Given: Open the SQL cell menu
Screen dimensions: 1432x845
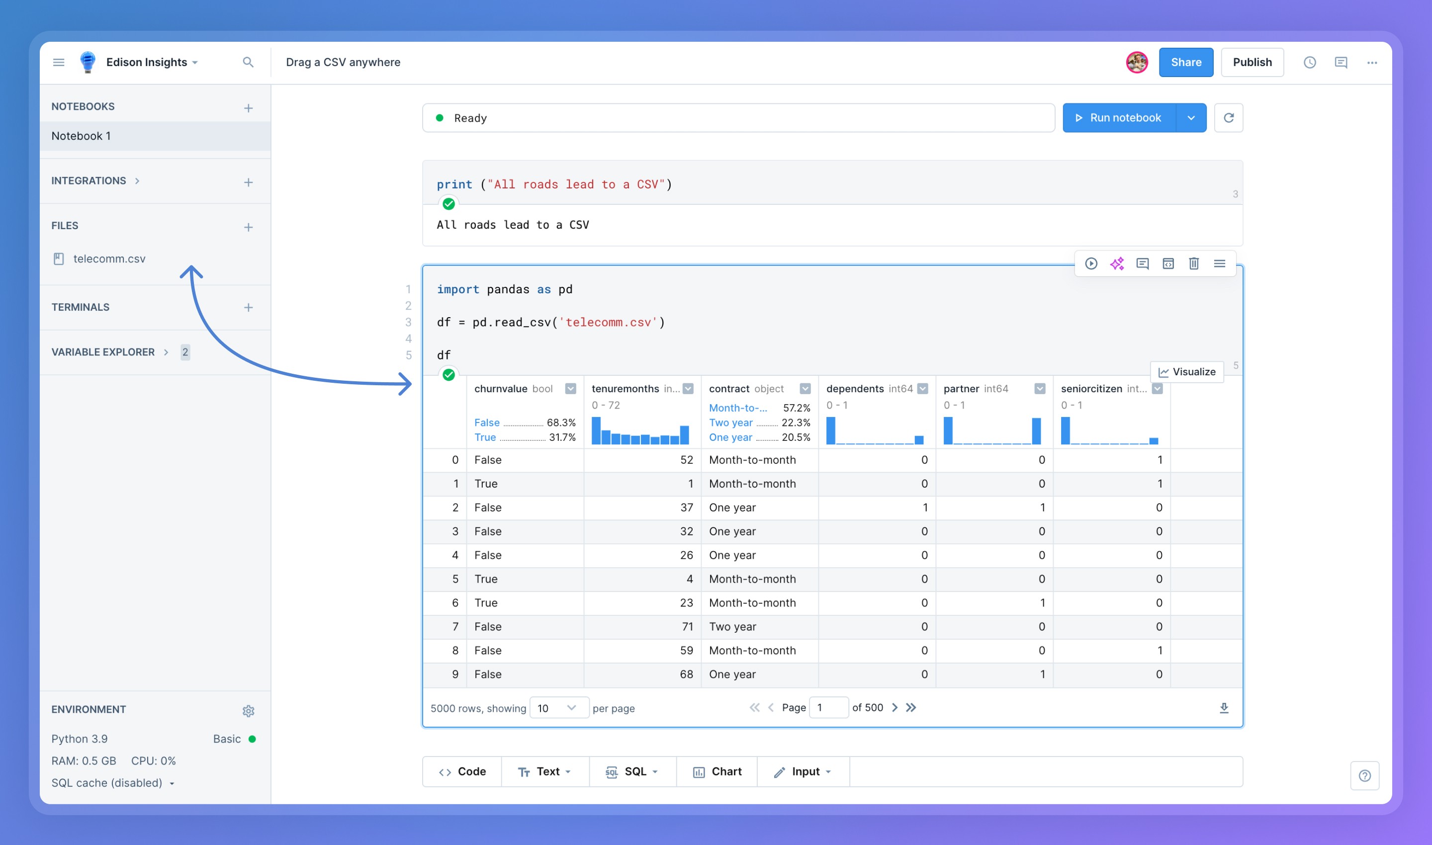Looking at the screenshot, I should click(x=633, y=771).
